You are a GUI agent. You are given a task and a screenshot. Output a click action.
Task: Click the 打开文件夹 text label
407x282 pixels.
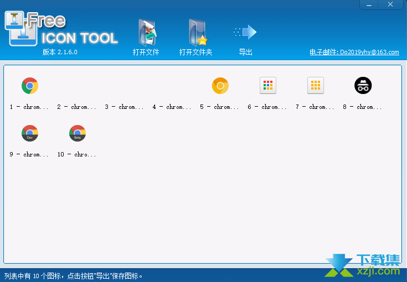pyautogui.click(x=195, y=52)
